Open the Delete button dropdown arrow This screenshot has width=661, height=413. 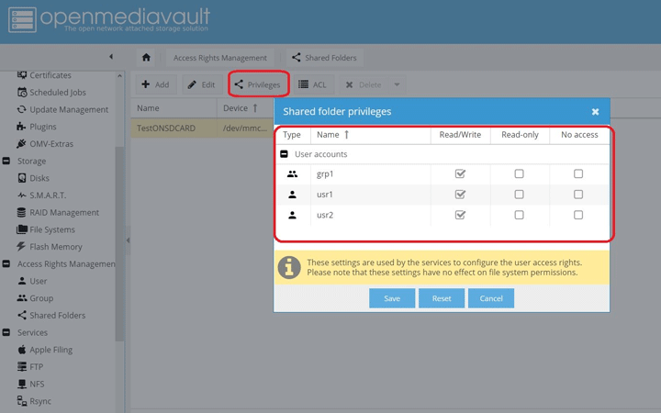(397, 84)
